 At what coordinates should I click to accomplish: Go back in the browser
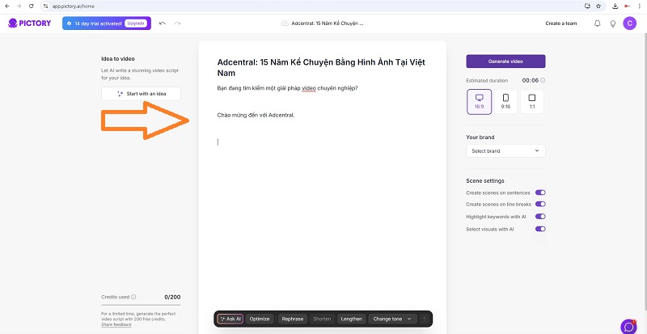[6, 6]
